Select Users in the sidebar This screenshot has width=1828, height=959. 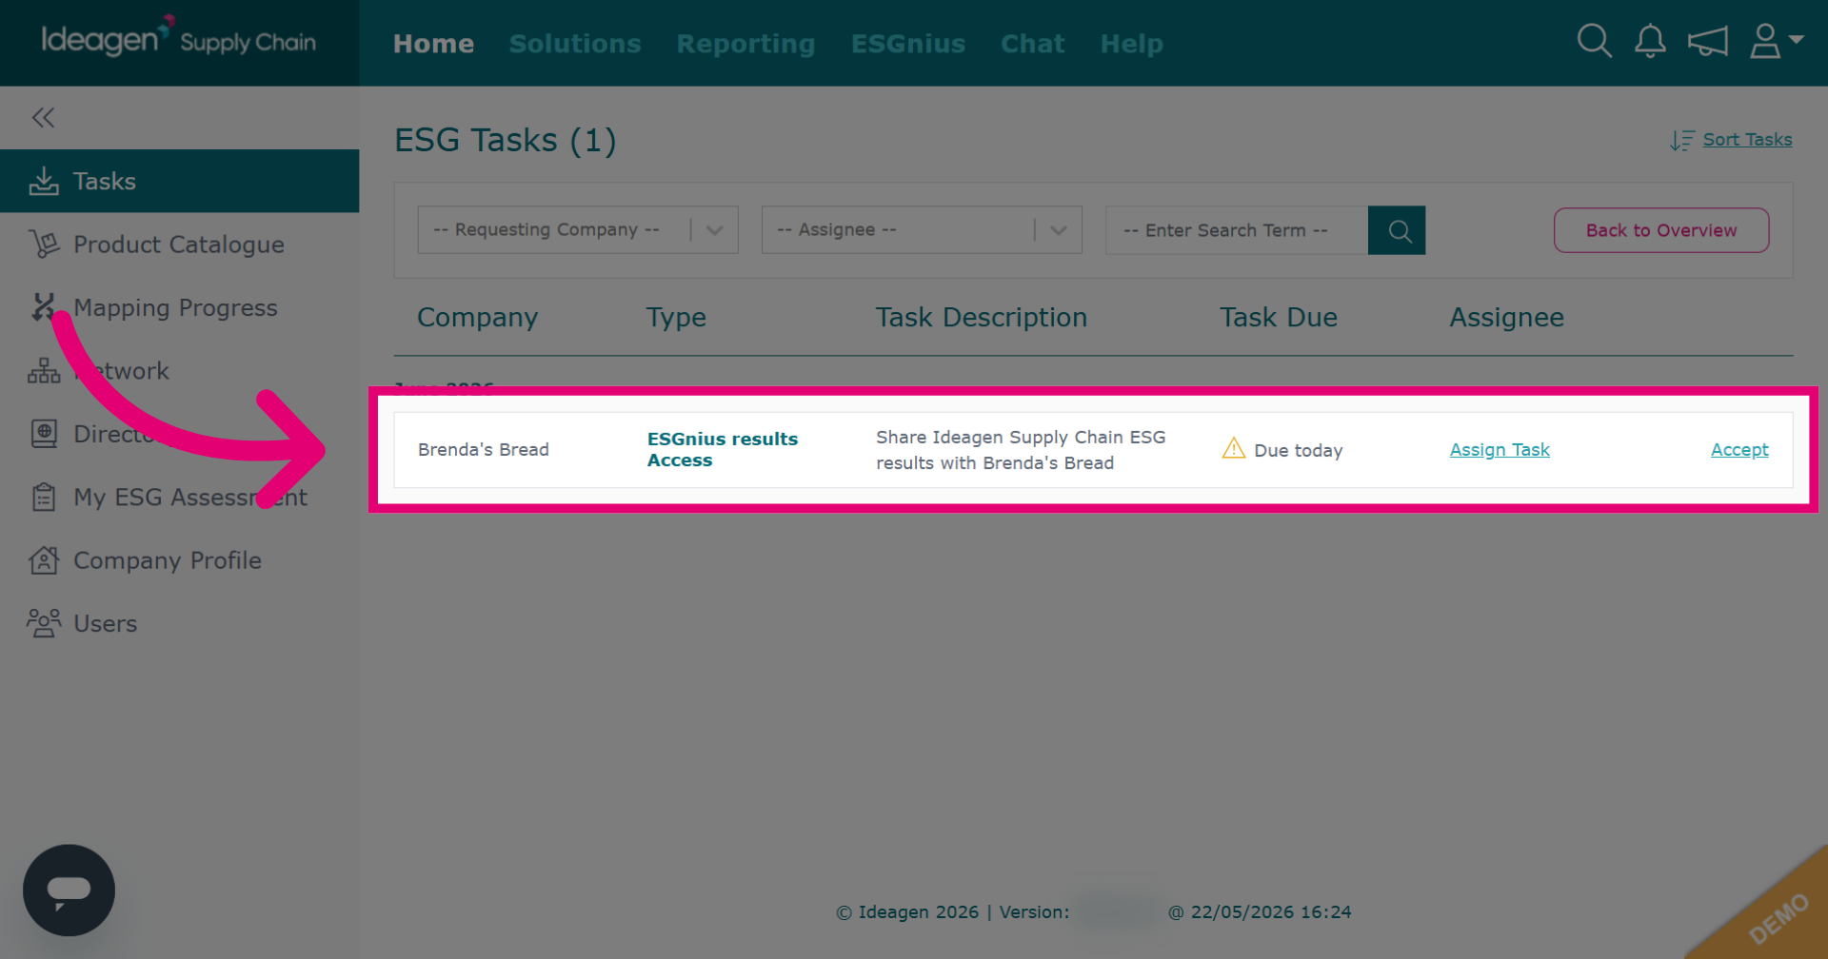[x=180, y=623]
